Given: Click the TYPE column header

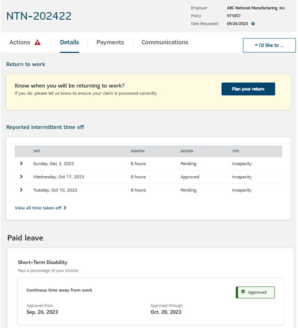Looking at the screenshot, I should (235, 151).
